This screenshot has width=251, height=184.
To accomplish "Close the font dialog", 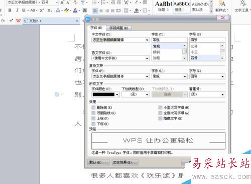I will 223,17.
